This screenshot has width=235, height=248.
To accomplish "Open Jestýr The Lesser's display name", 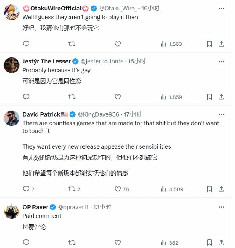I will 47,61.
